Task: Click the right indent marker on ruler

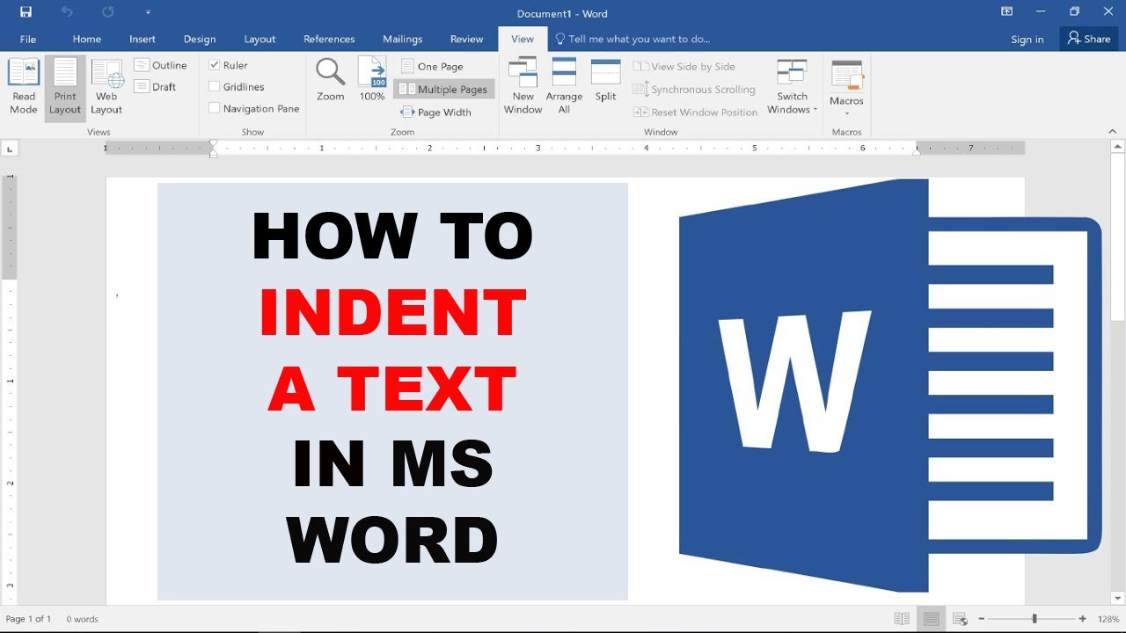Action: coord(917,151)
